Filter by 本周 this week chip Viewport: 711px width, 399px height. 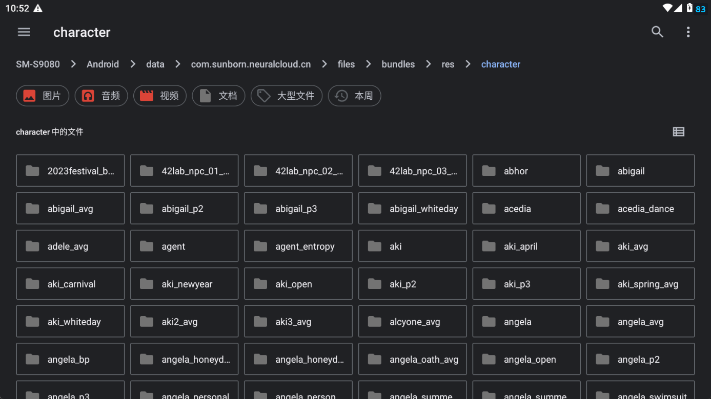(354, 96)
